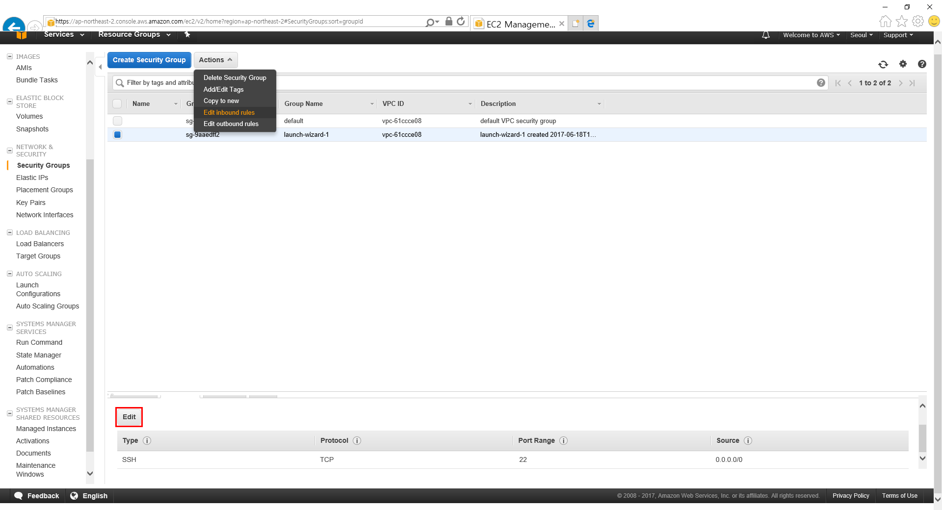The width and height of the screenshot is (942, 510).
Task: Click filter help icon in search bar
Action: point(821,83)
